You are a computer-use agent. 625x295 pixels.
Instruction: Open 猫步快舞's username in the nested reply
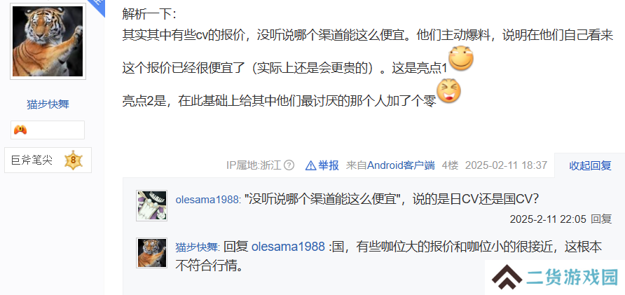pos(196,247)
